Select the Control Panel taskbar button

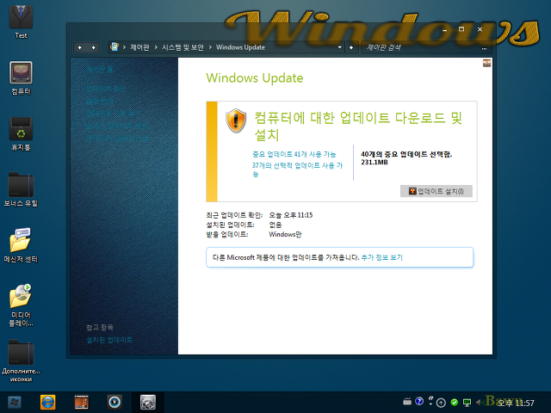pyautogui.click(x=147, y=403)
